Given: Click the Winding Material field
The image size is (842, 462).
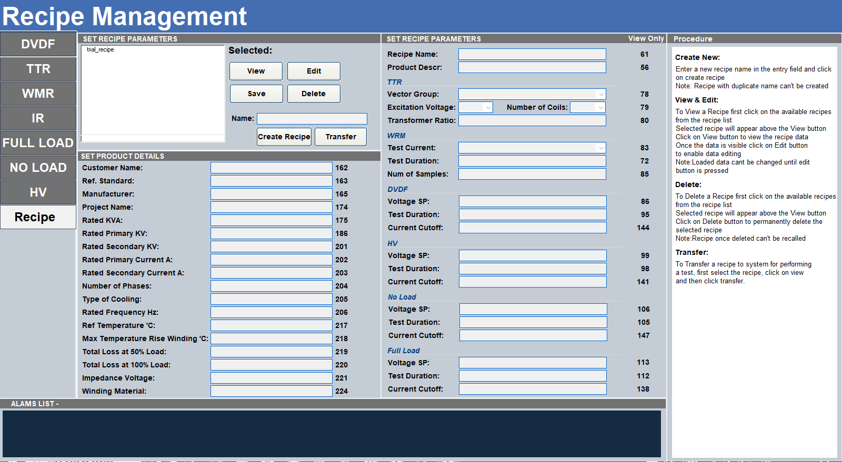Looking at the screenshot, I should click(x=272, y=391).
